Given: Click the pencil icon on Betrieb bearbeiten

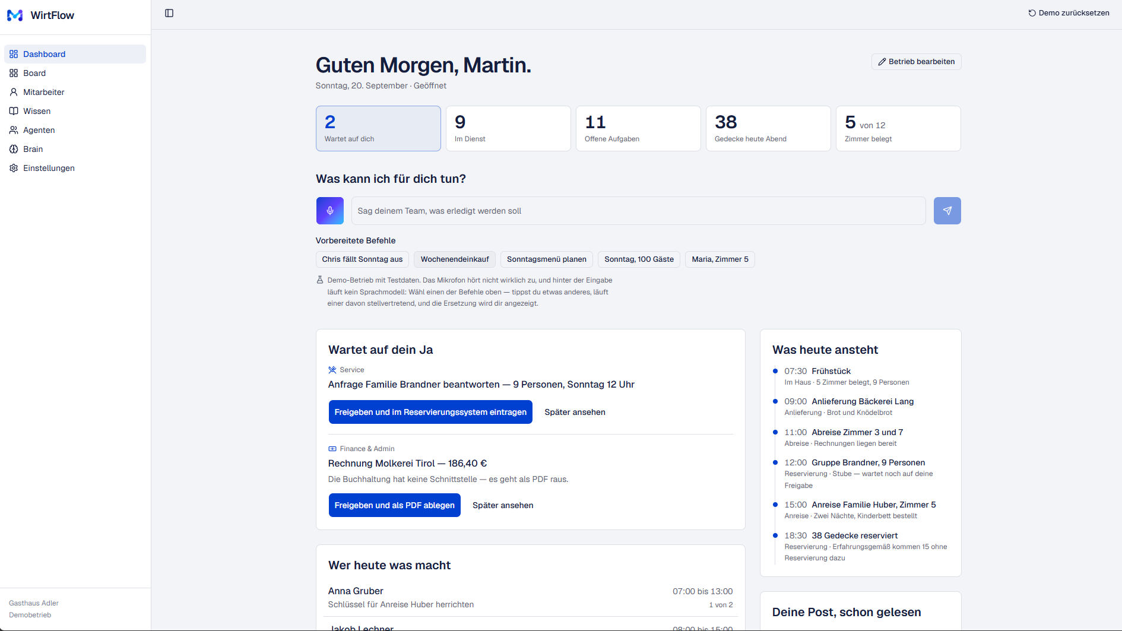Looking at the screenshot, I should click(882, 62).
